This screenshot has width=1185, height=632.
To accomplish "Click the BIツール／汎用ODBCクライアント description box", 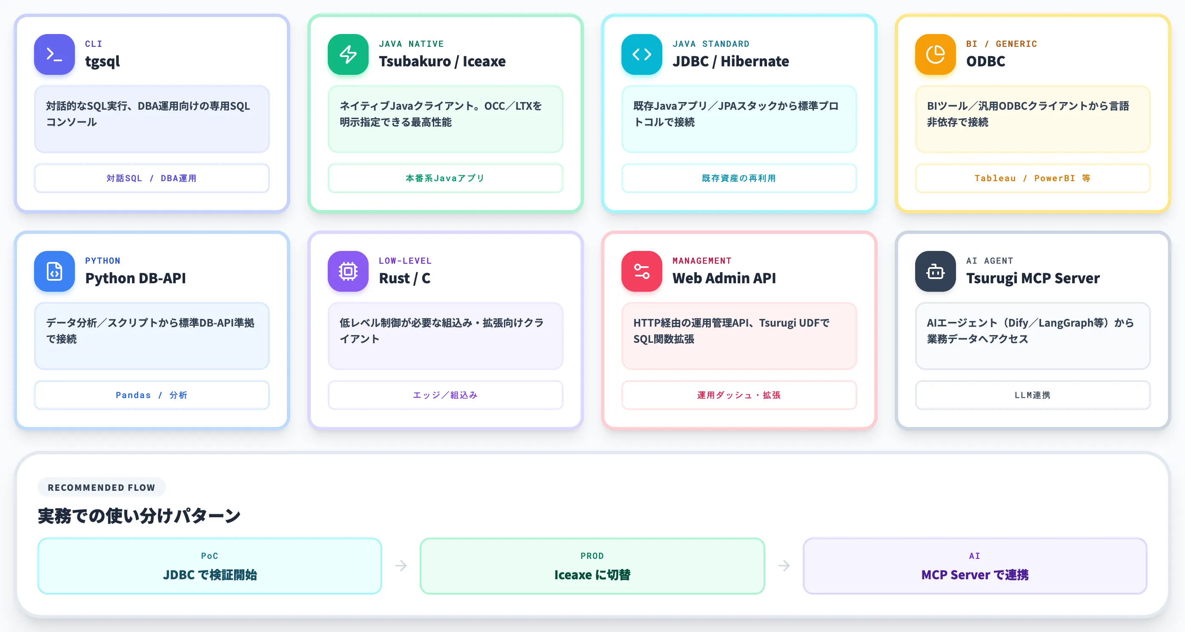I will pos(1032,119).
